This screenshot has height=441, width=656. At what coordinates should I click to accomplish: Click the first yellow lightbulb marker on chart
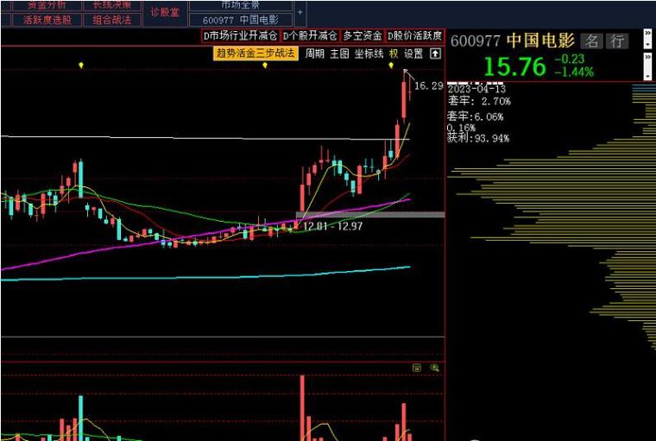click(81, 66)
